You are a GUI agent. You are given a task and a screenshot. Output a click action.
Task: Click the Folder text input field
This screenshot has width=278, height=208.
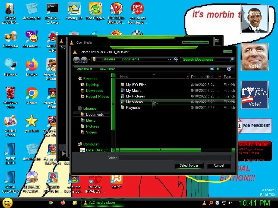tap(175, 158)
